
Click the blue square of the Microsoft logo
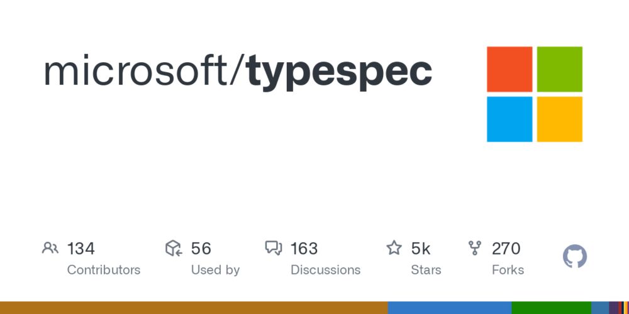(509, 119)
